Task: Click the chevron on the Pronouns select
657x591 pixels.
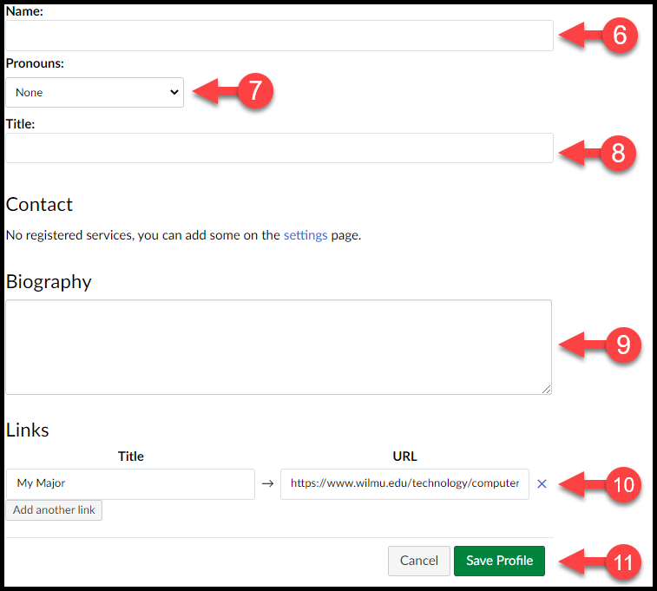Action: click(x=174, y=92)
